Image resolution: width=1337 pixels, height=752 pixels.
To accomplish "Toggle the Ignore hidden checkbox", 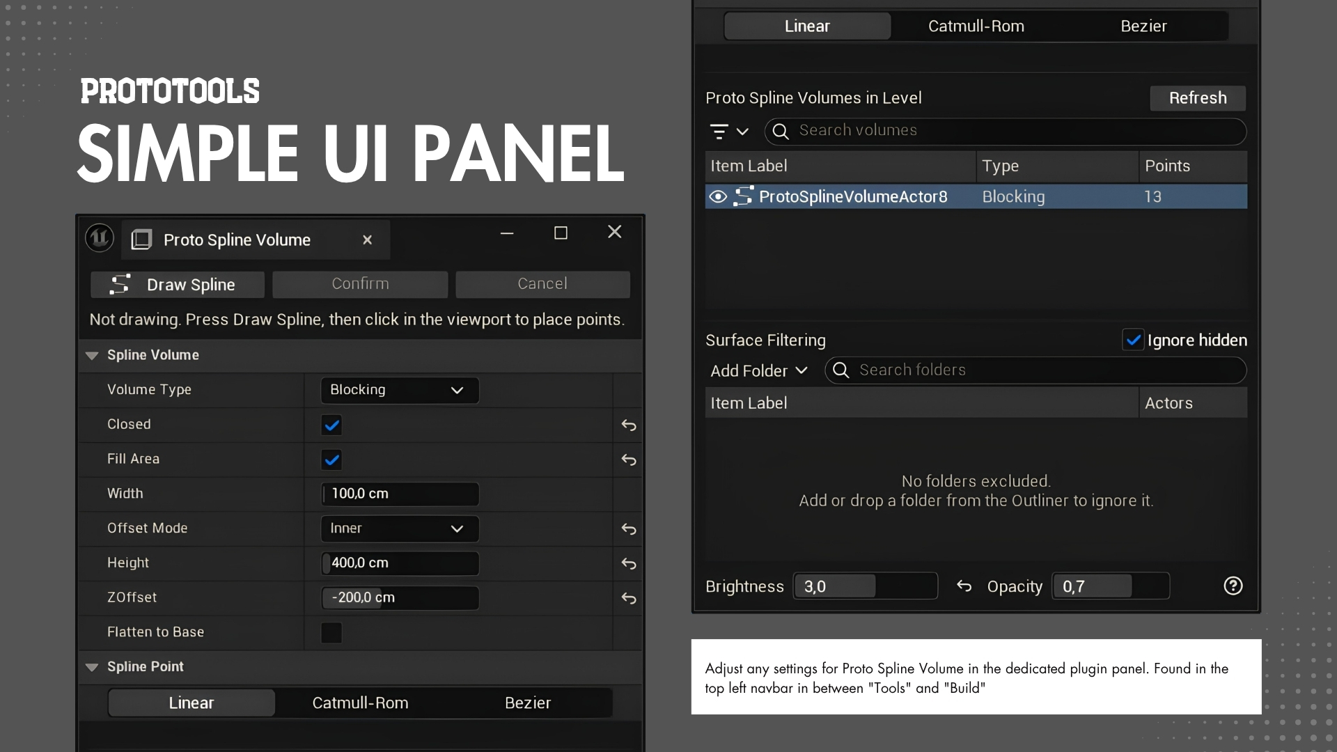I will 1133,340.
